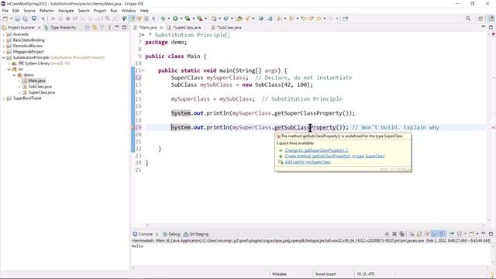
Task: Open the Navigate menu
Action: coord(66,10)
